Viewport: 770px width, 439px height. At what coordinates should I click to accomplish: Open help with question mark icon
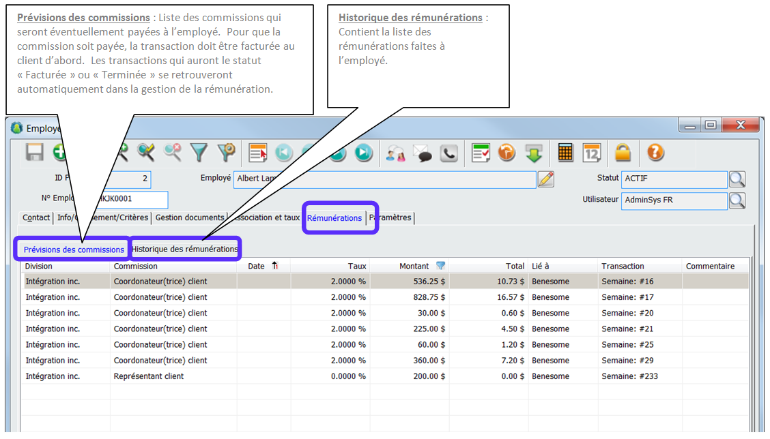[655, 153]
